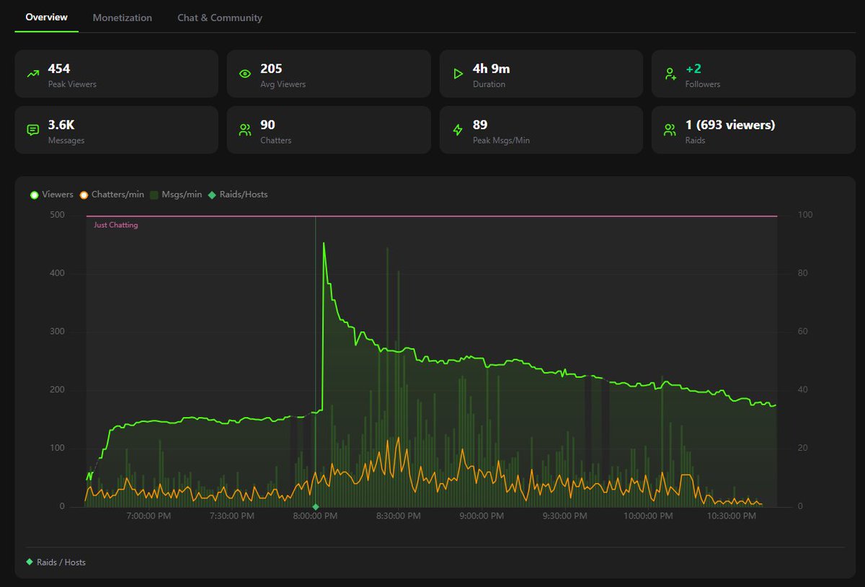
Task: Select the 205 avg viewers value
Action: tap(271, 69)
